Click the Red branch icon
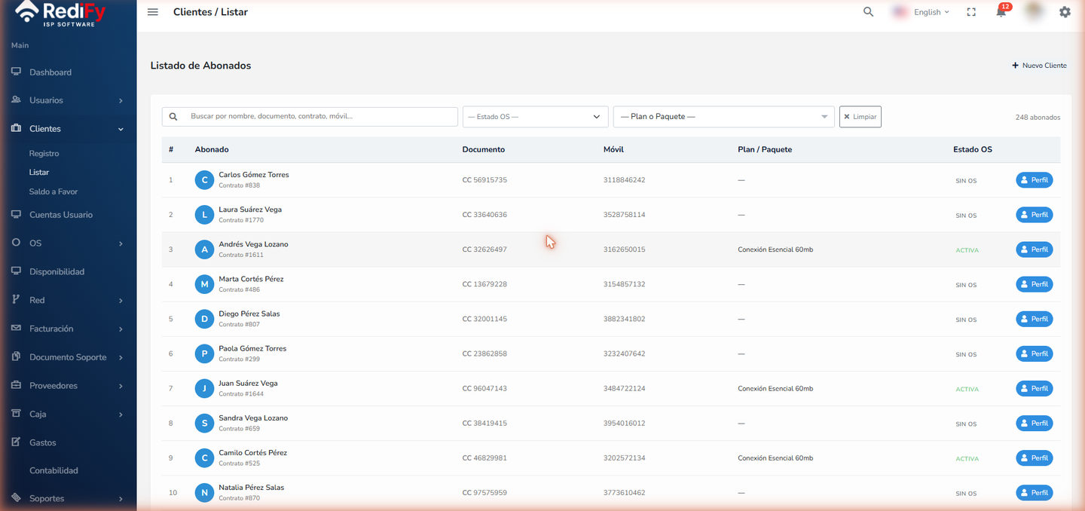Screen dimensions: 1085x511 pyautogui.click(x=16, y=299)
